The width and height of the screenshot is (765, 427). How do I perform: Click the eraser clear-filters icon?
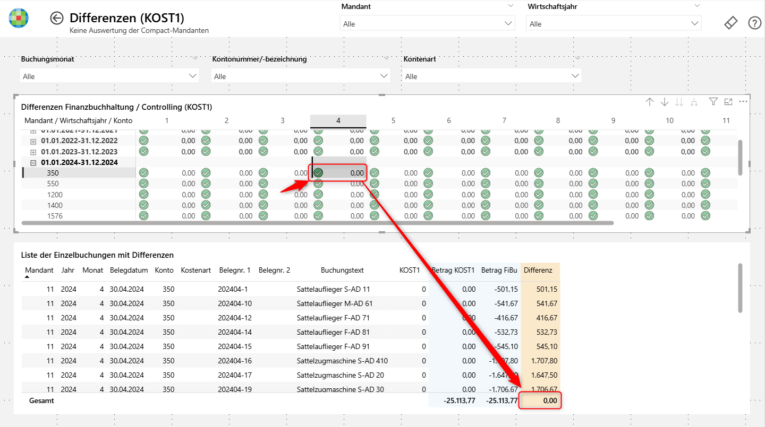click(x=731, y=23)
